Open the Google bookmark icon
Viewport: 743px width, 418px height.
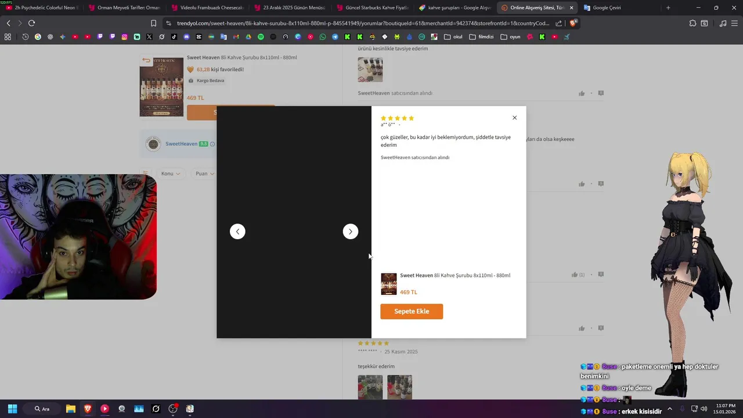tap(38, 37)
